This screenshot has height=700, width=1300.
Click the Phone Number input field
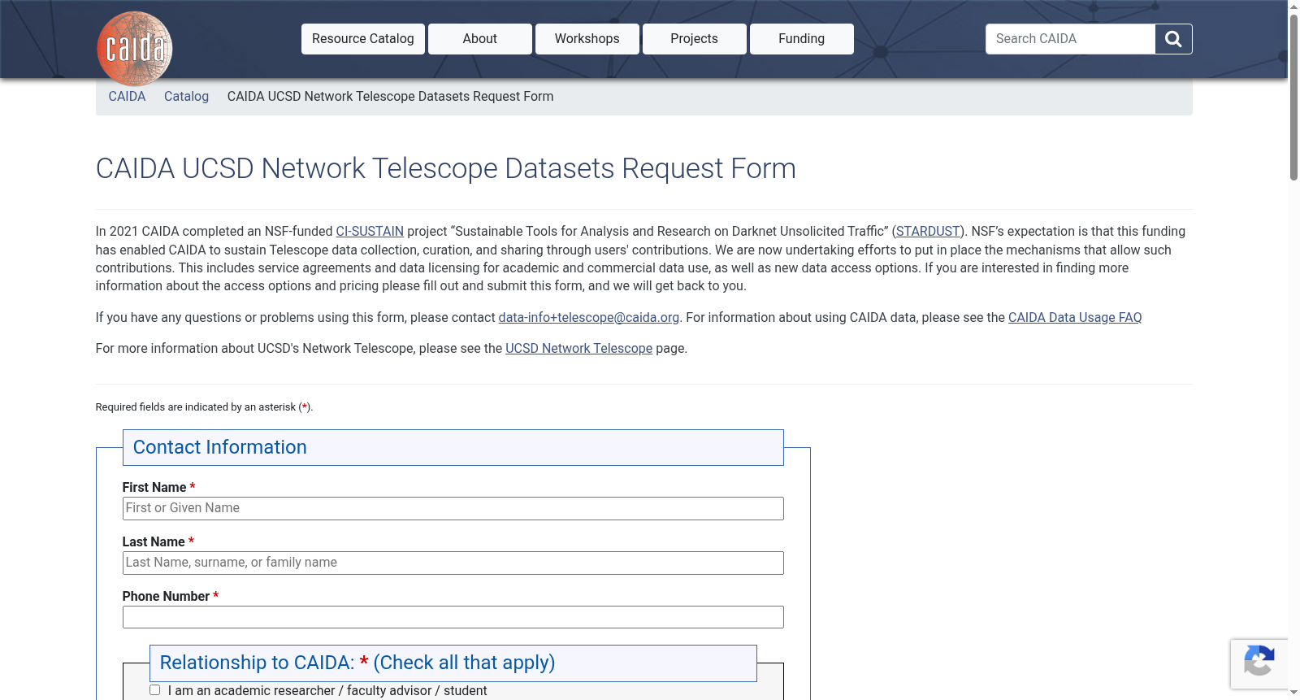pos(453,617)
